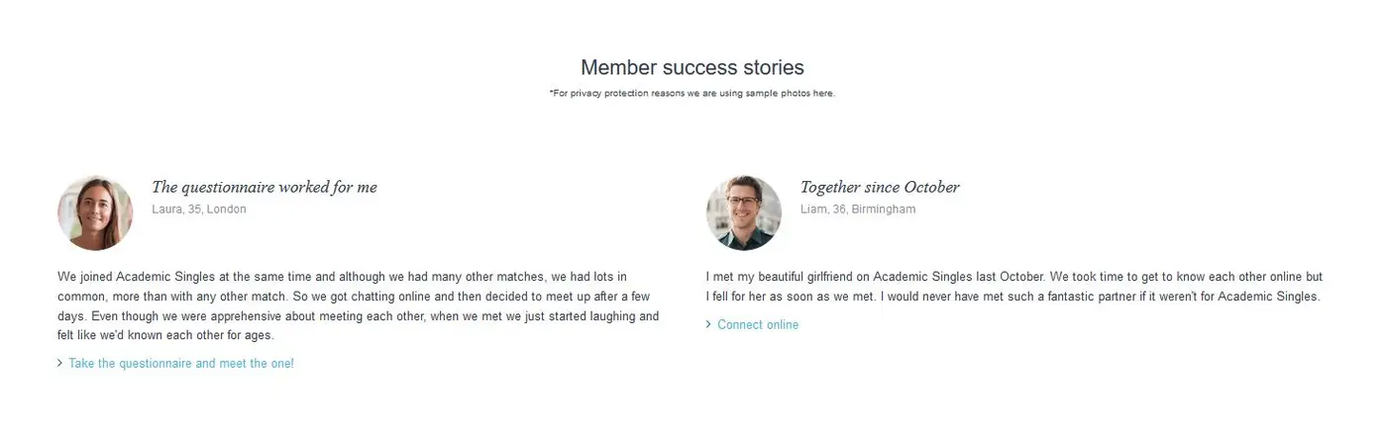
Task: Click the 'Member success stories' heading
Action: [693, 67]
